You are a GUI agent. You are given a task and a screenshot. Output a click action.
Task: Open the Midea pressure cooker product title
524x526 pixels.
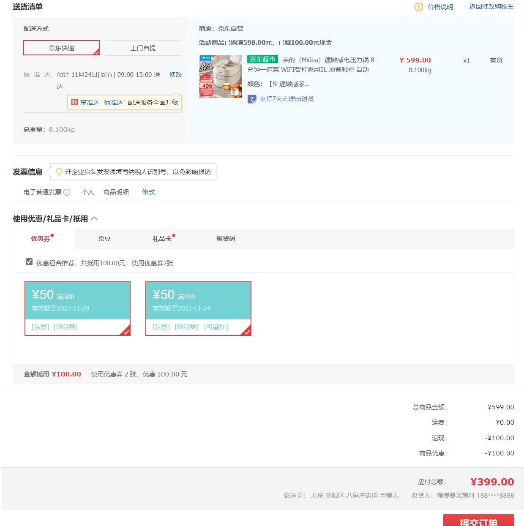pyautogui.click(x=311, y=65)
